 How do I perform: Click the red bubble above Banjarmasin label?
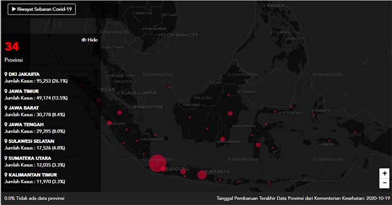pos(222,139)
